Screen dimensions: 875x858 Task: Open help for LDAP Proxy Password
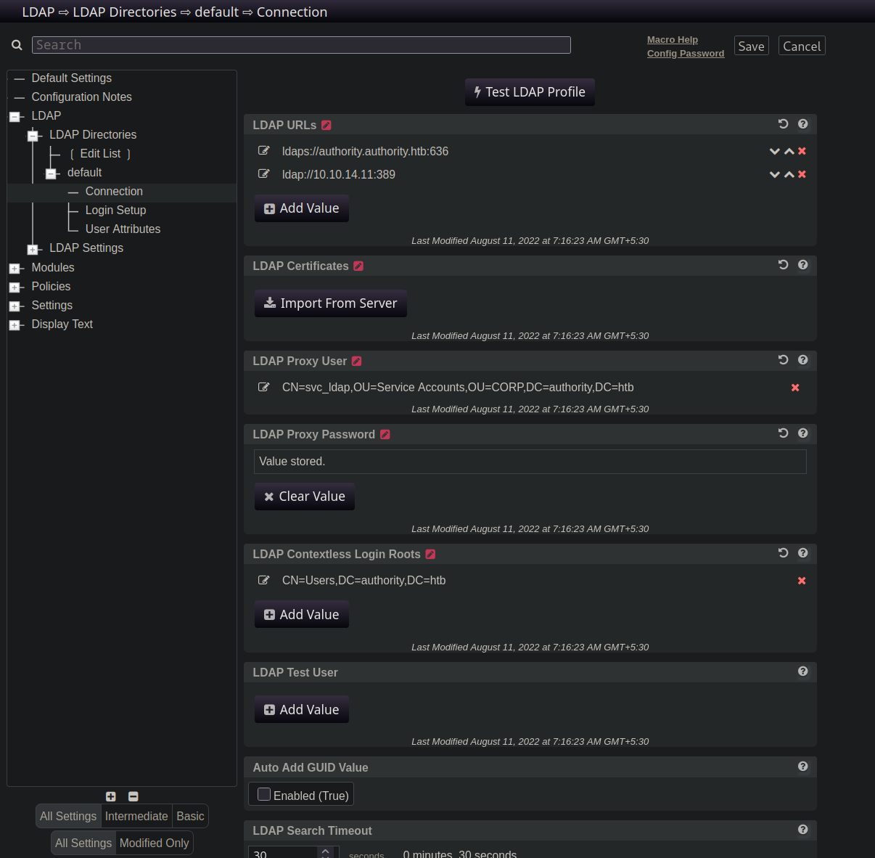802,433
